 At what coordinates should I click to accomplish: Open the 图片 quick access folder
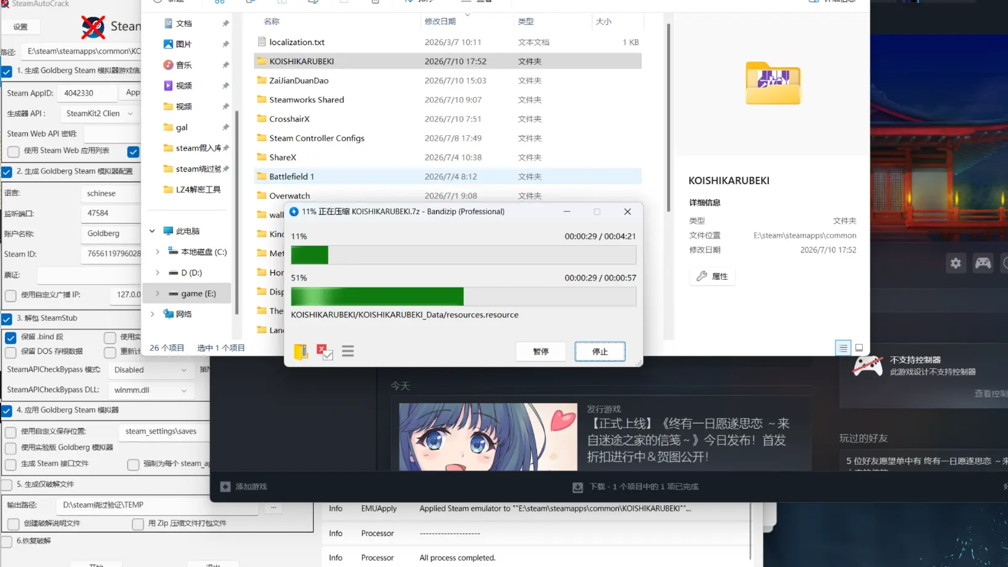coord(183,44)
